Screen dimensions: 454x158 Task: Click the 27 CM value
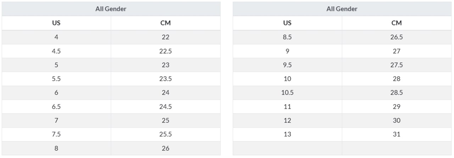[397, 51]
